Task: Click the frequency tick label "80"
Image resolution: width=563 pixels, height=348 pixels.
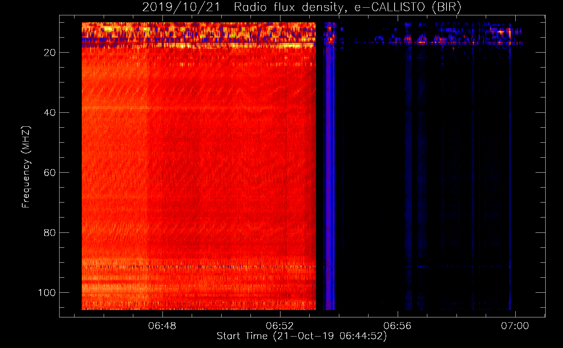Action: [50, 233]
